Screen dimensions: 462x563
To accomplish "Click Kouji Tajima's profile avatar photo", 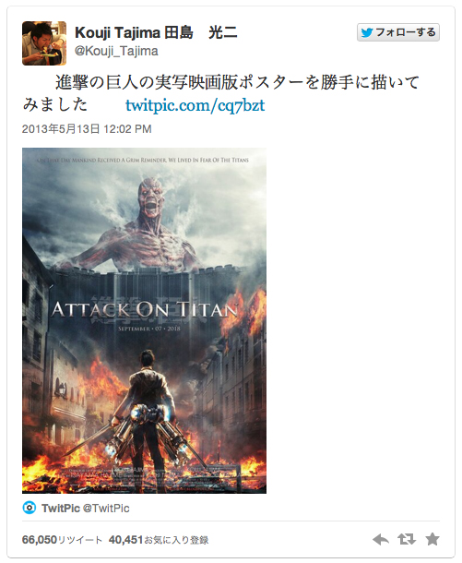I will click(x=44, y=43).
